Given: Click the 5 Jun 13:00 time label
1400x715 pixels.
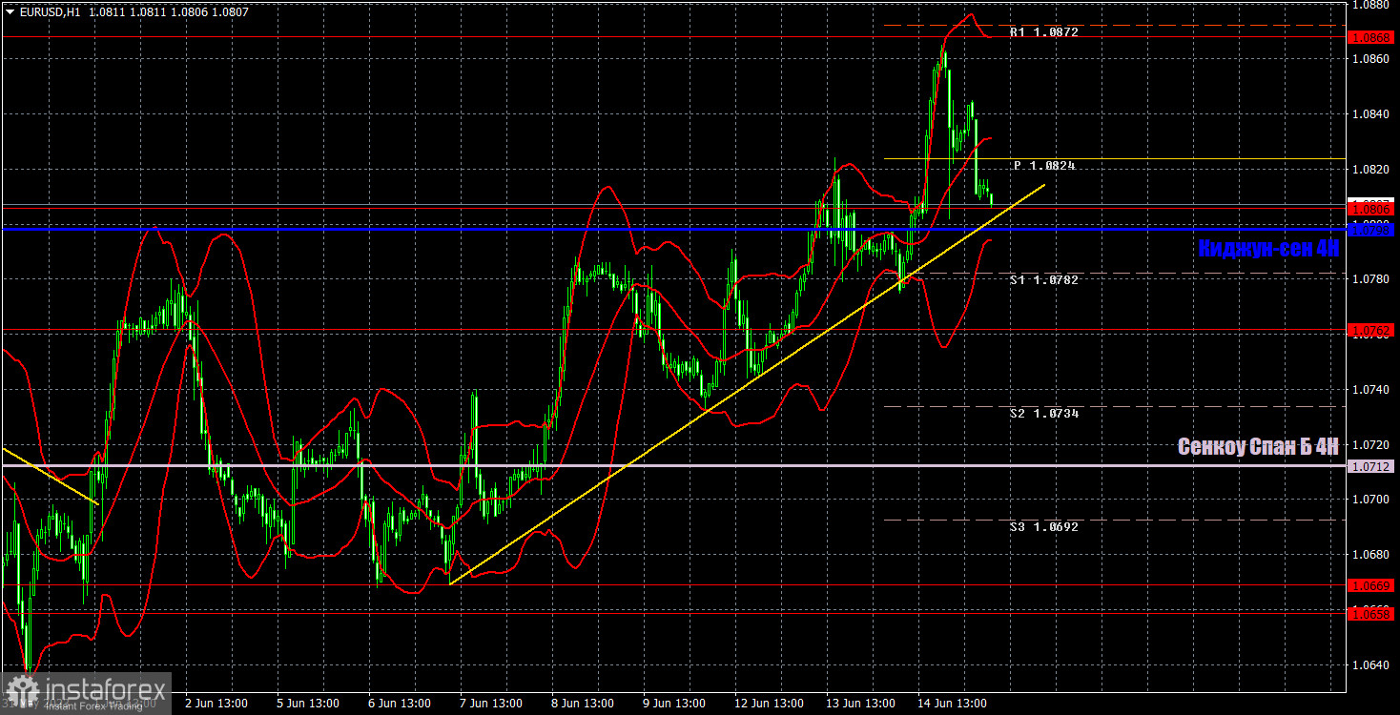Looking at the screenshot, I should click(309, 704).
